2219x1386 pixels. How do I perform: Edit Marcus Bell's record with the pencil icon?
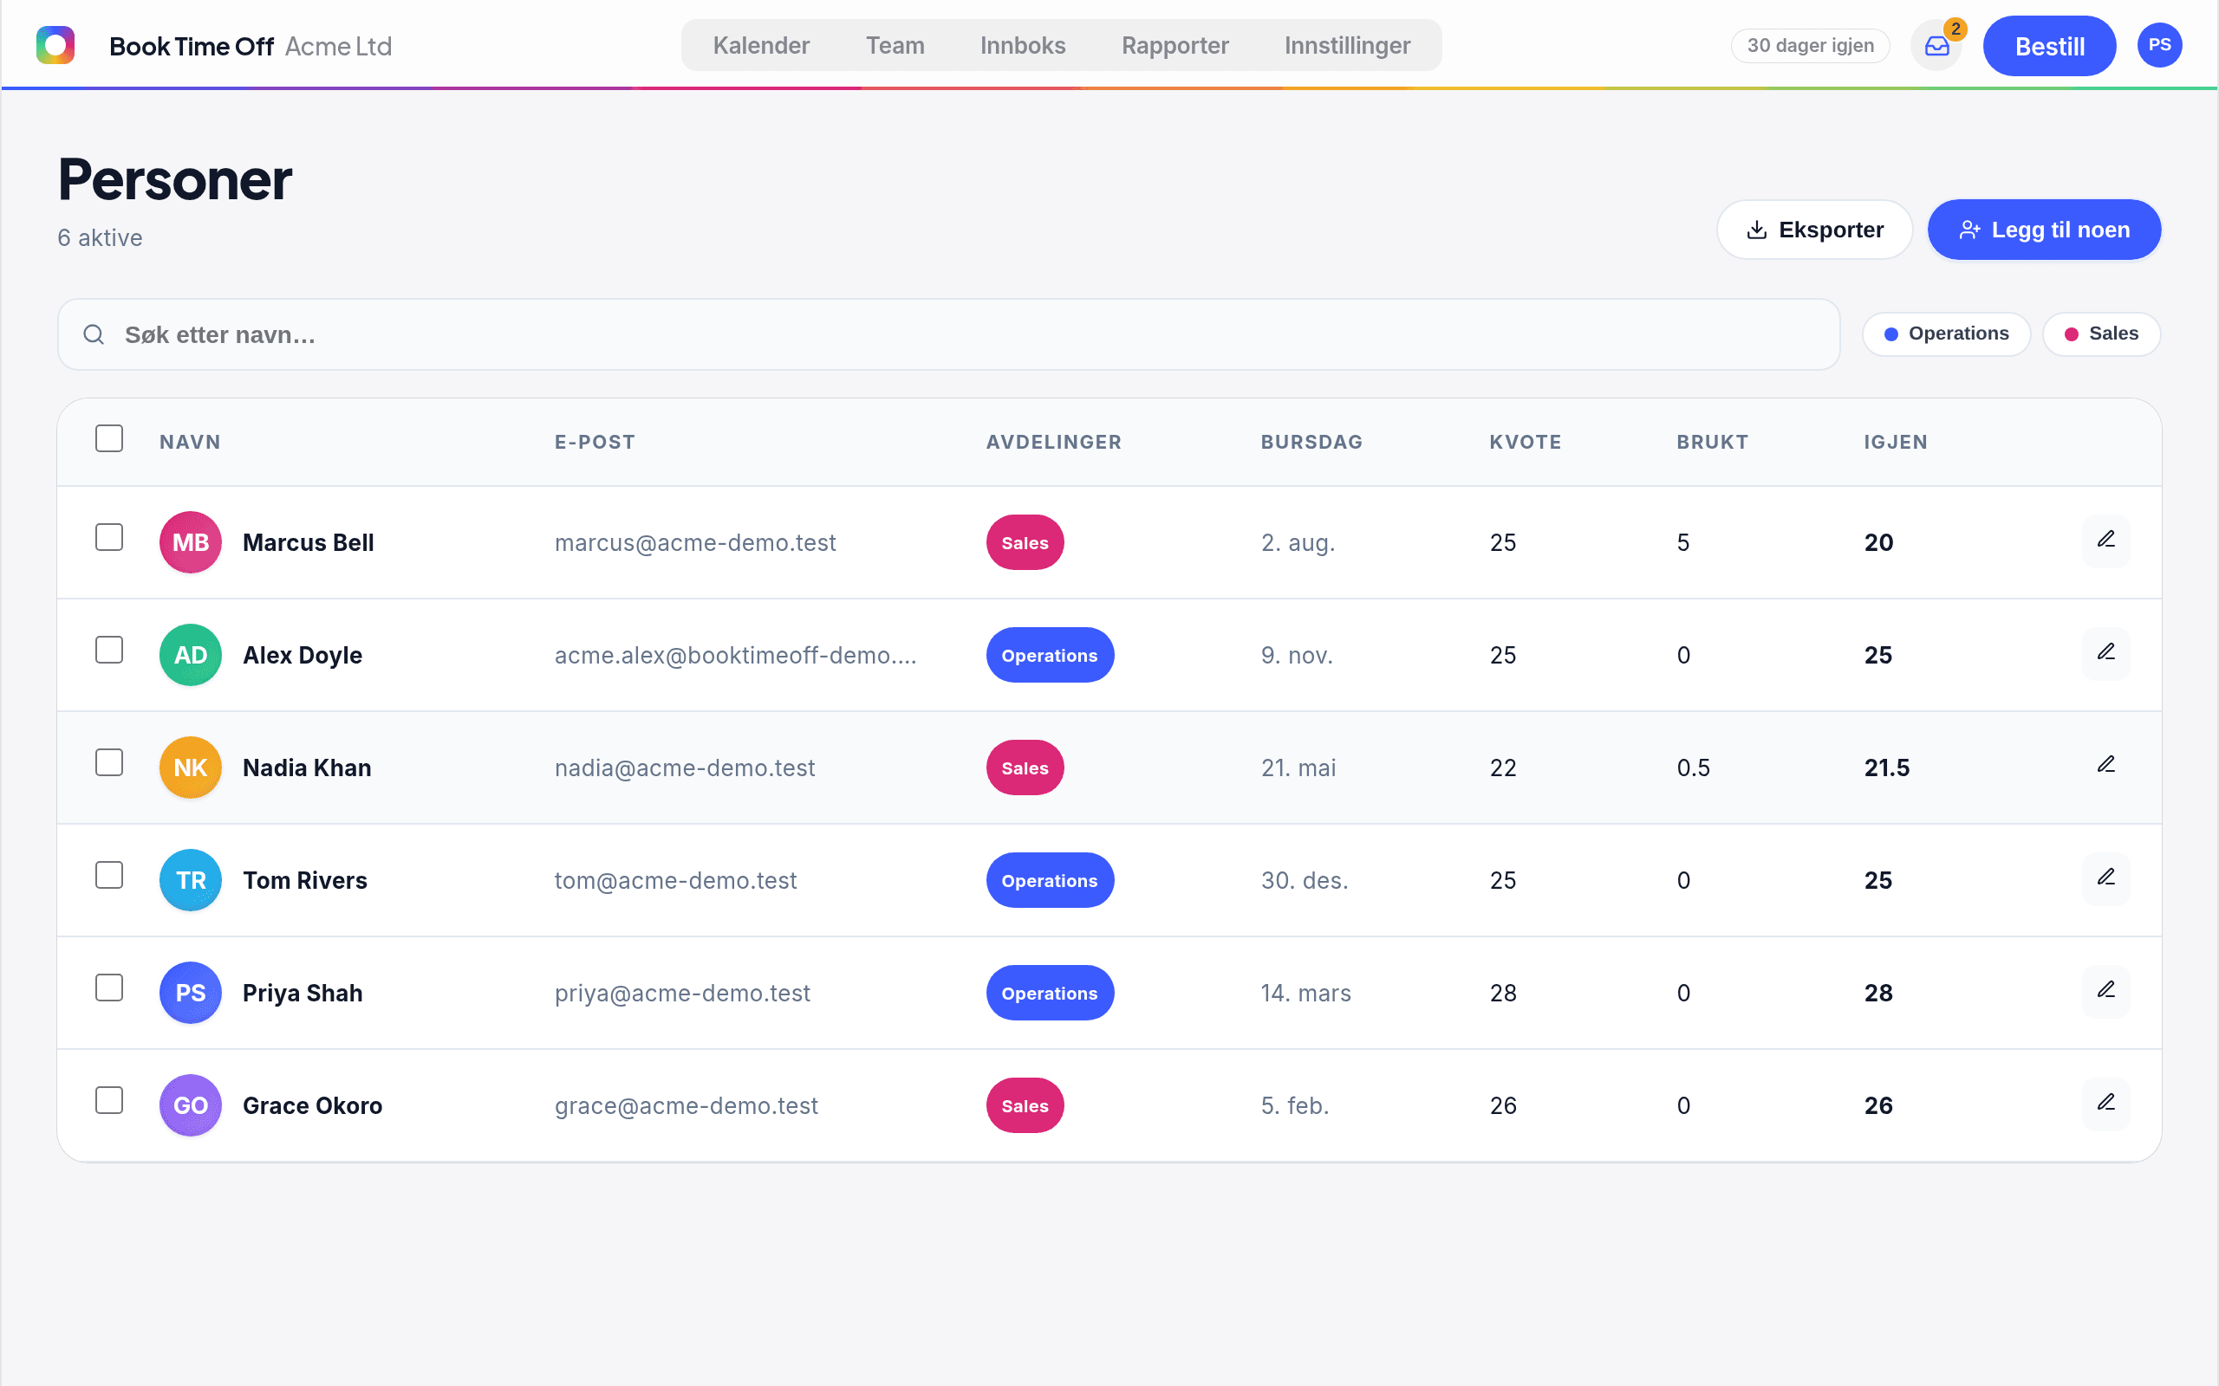click(x=2106, y=540)
